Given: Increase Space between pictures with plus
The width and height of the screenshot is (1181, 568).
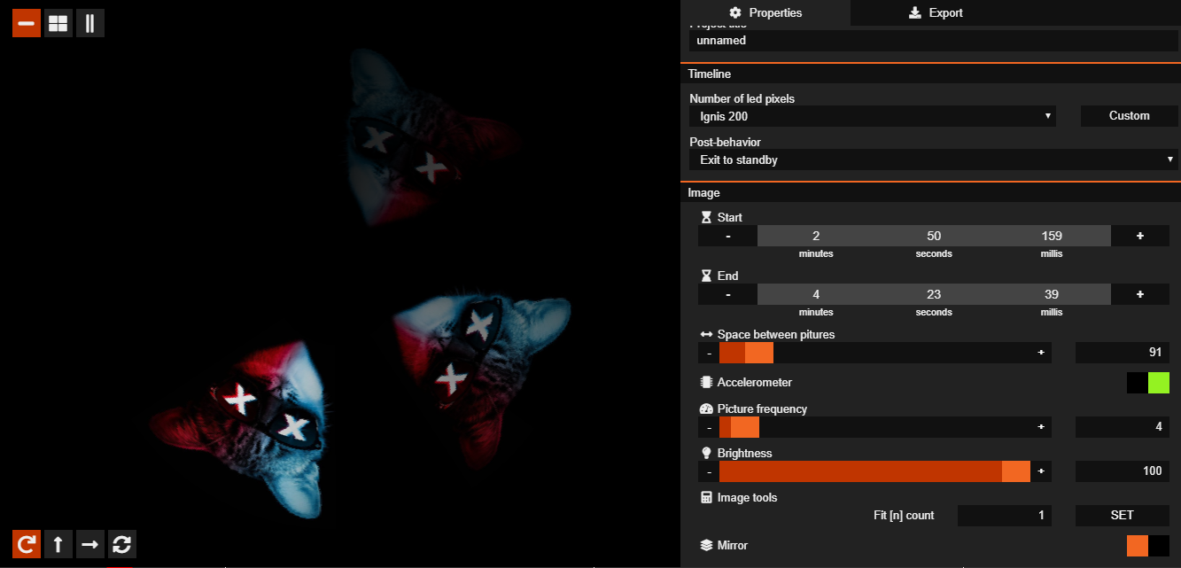Looking at the screenshot, I should pos(1041,353).
